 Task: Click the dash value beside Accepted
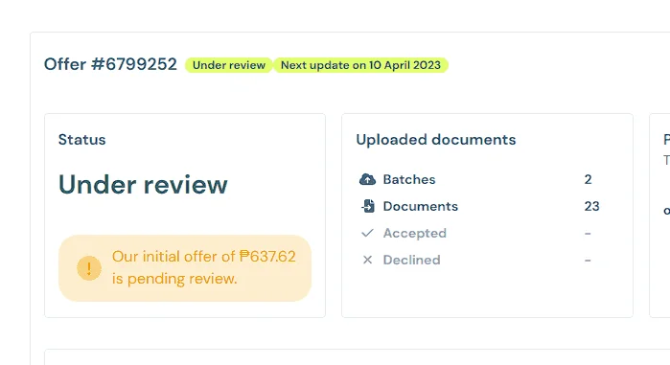click(588, 234)
